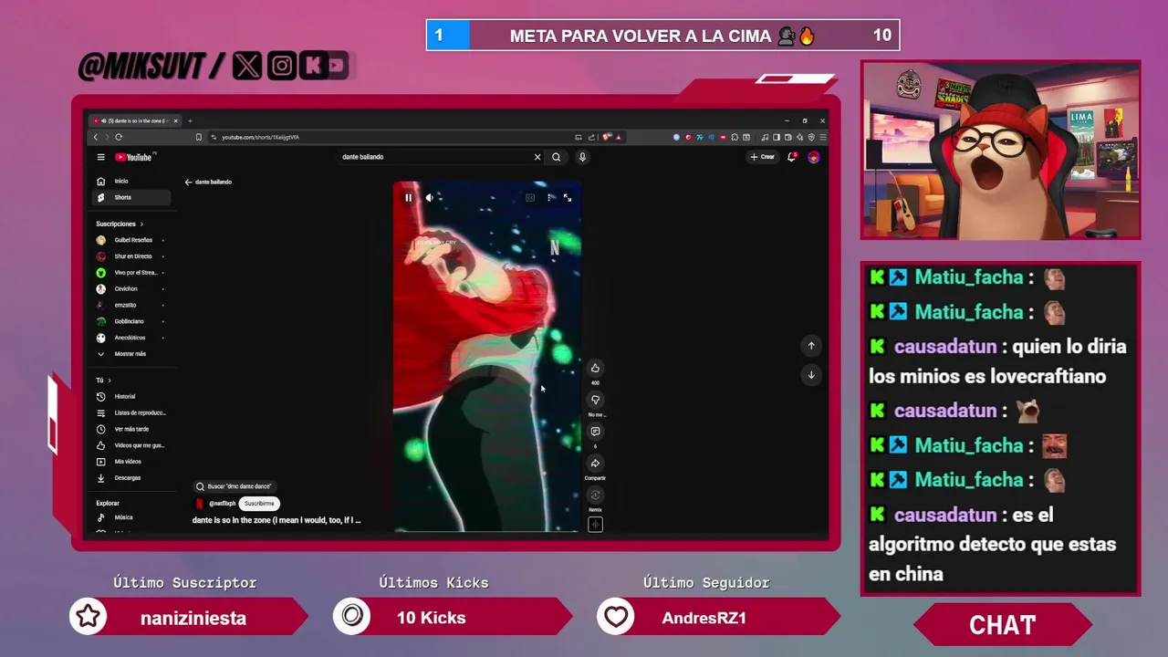Open Mis videos in sidebar
This screenshot has height=657, width=1168.
coord(131,462)
